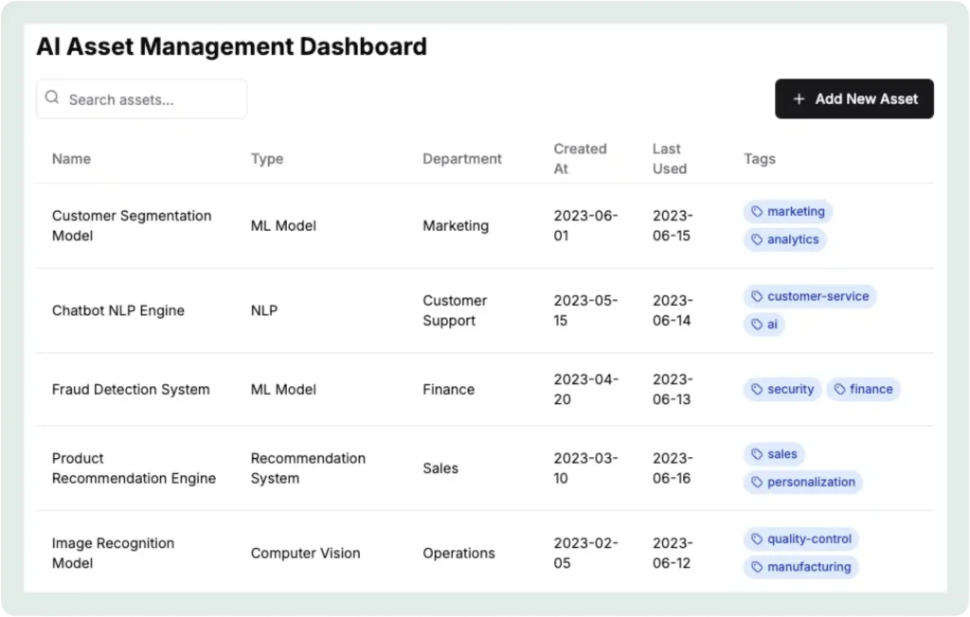Sort by the Department column header
Viewport: 970px width, 617px height.
(462, 159)
